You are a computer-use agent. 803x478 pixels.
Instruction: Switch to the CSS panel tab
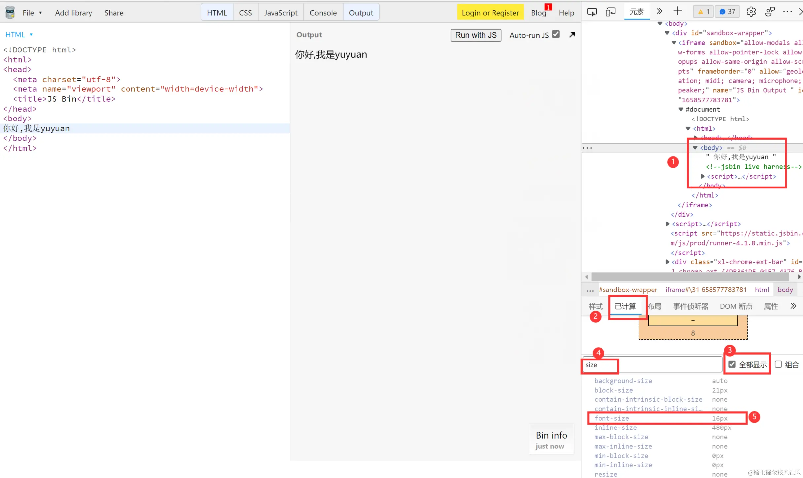245,13
